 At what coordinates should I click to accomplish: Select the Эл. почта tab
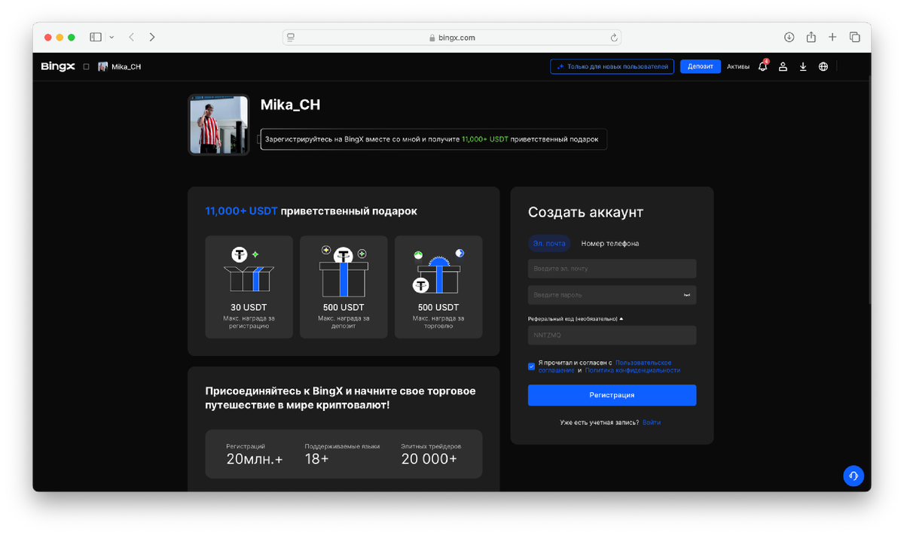tap(549, 243)
